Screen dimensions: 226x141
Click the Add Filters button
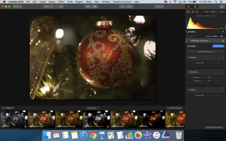tap(218, 46)
